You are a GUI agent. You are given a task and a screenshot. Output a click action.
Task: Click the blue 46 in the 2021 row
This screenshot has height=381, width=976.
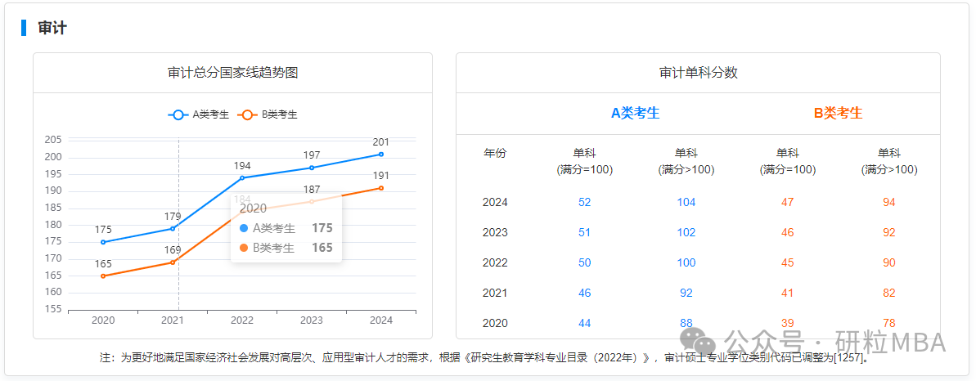(x=584, y=294)
